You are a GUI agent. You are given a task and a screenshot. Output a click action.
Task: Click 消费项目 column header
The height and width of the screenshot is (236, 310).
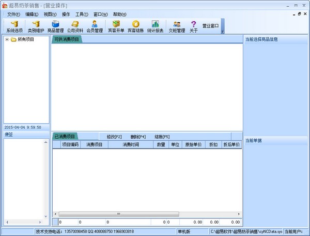(95, 144)
